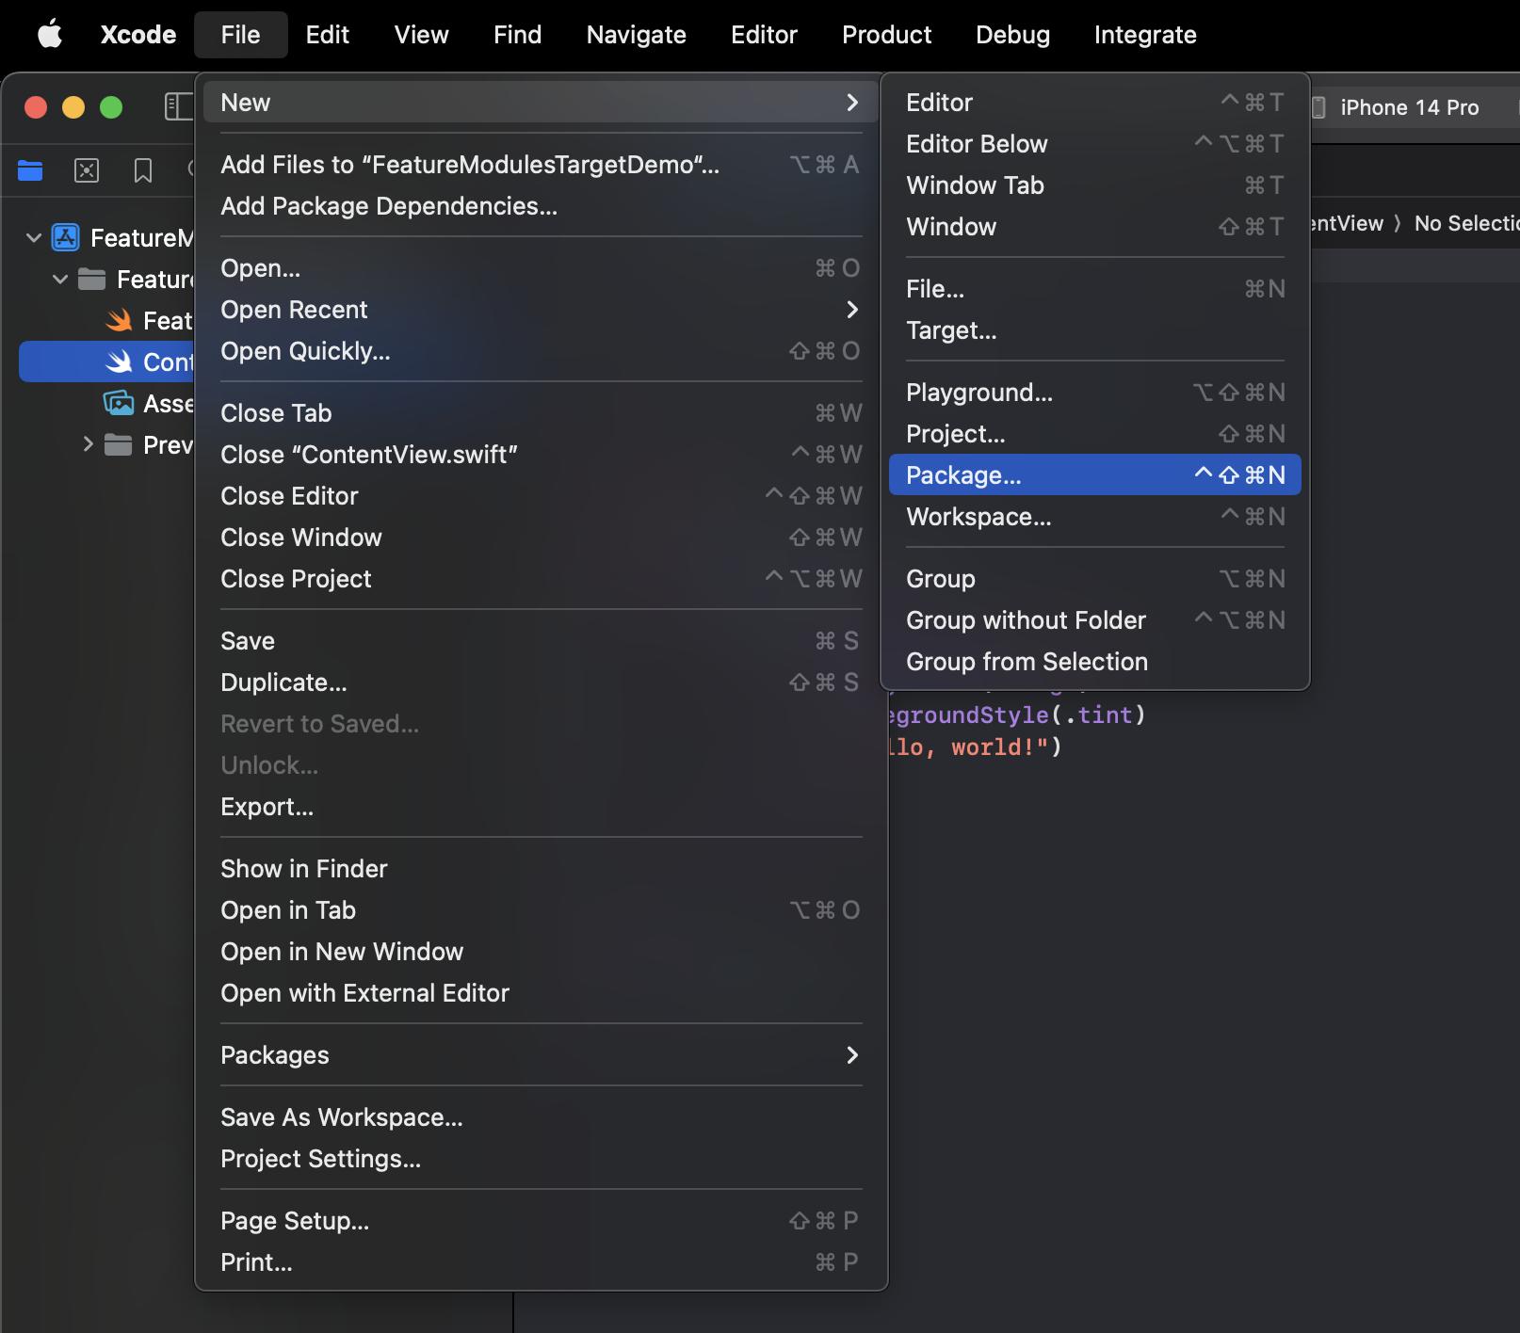Choose Duplicate...

[541, 683]
